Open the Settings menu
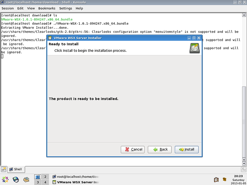 pyautogui.click(x=66, y=8)
